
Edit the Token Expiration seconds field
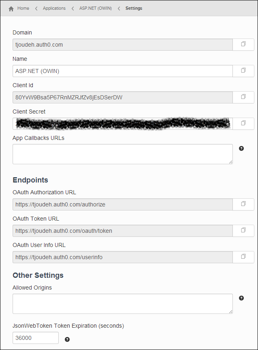pyautogui.click(x=36, y=338)
